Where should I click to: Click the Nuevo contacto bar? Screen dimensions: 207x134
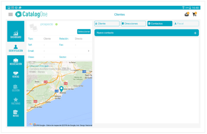coord(147,33)
